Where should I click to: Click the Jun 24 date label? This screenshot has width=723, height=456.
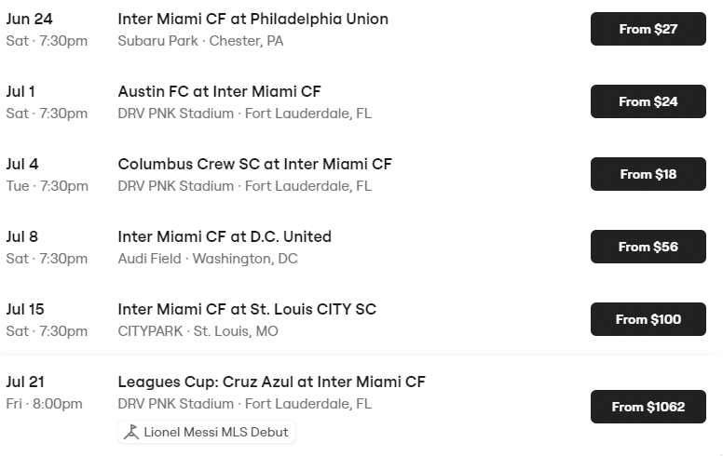pyautogui.click(x=28, y=19)
